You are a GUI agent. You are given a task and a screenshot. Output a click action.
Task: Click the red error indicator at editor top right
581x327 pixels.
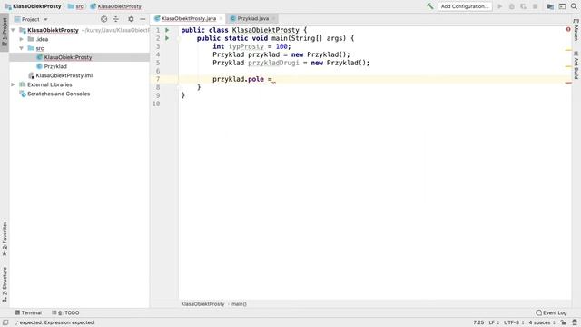click(x=568, y=29)
